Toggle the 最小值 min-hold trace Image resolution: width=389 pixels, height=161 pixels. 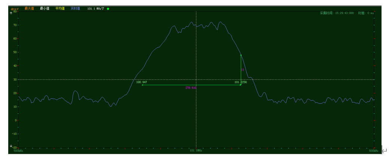click(45, 8)
